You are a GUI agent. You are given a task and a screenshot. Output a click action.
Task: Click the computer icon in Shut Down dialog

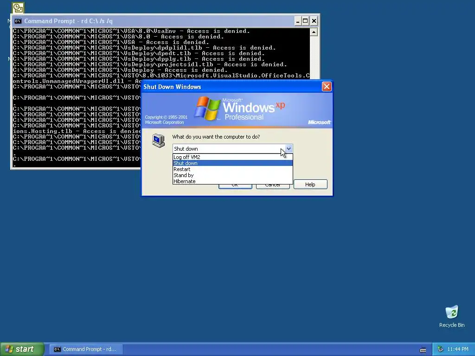click(x=159, y=140)
